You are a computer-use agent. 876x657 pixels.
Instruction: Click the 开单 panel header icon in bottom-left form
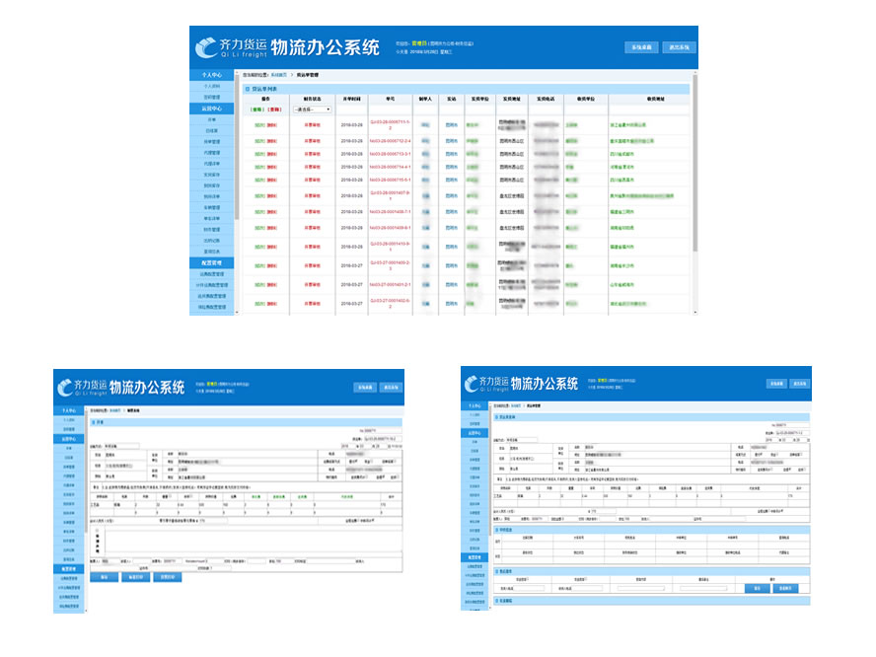(x=94, y=422)
